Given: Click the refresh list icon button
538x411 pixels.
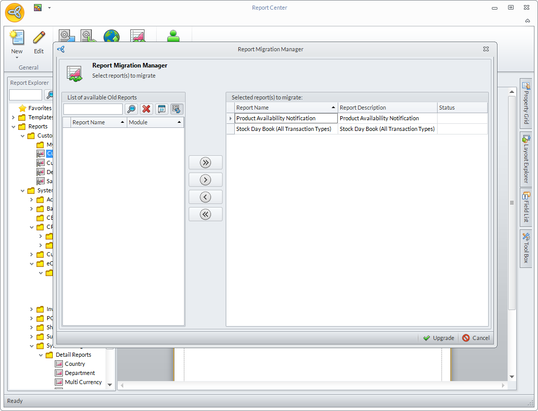Looking at the screenshot, I should coord(177,109).
